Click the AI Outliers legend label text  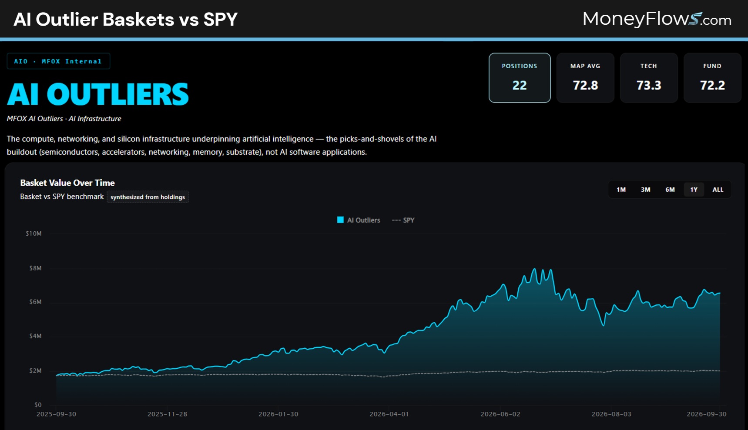364,220
